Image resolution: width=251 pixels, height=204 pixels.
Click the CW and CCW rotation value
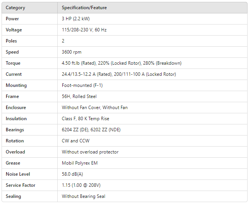click(x=76, y=141)
